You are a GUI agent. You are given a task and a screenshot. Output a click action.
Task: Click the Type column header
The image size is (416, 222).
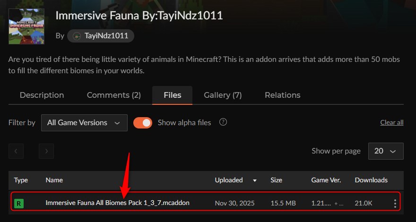(x=21, y=180)
